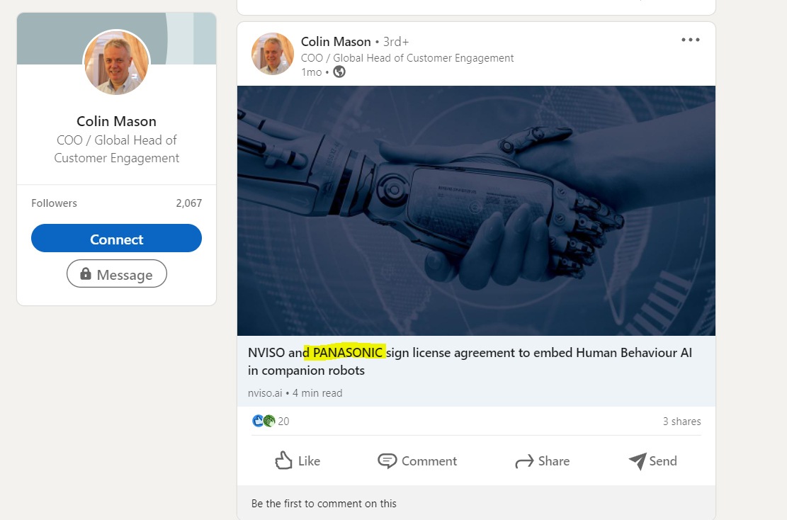Open the three-dot post options menu

click(x=690, y=40)
